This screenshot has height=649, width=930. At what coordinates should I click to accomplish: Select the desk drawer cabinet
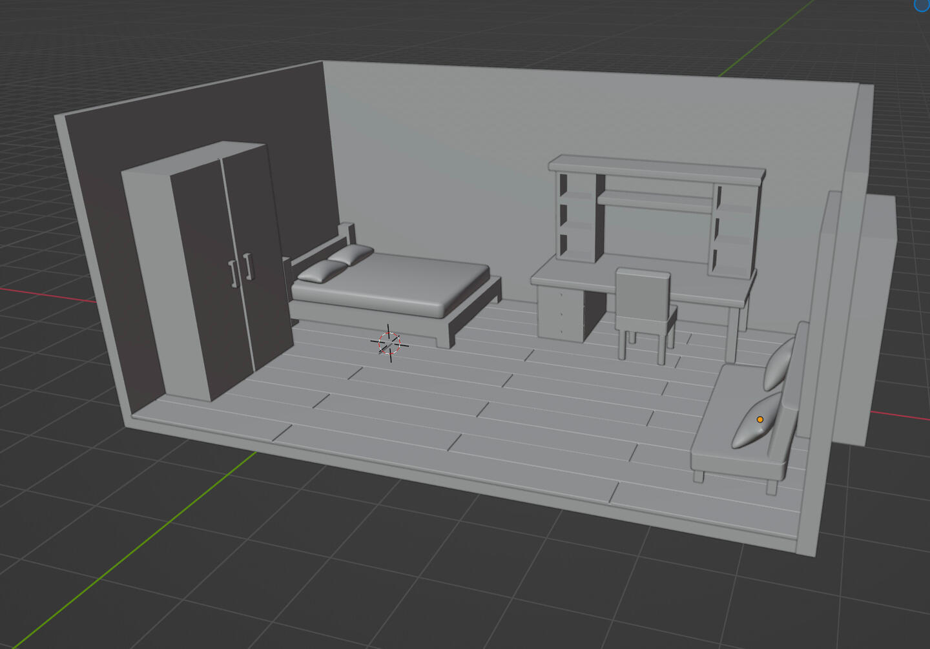coord(561,313)
